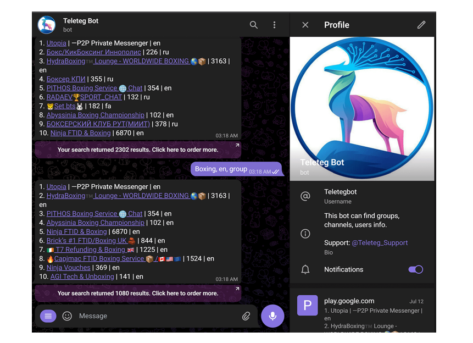The width and height of the screenshot is (473, 343).
Task: Click 'Your search returned 2302 results' button
Action: pyautogui.click(x=137, y=150)
